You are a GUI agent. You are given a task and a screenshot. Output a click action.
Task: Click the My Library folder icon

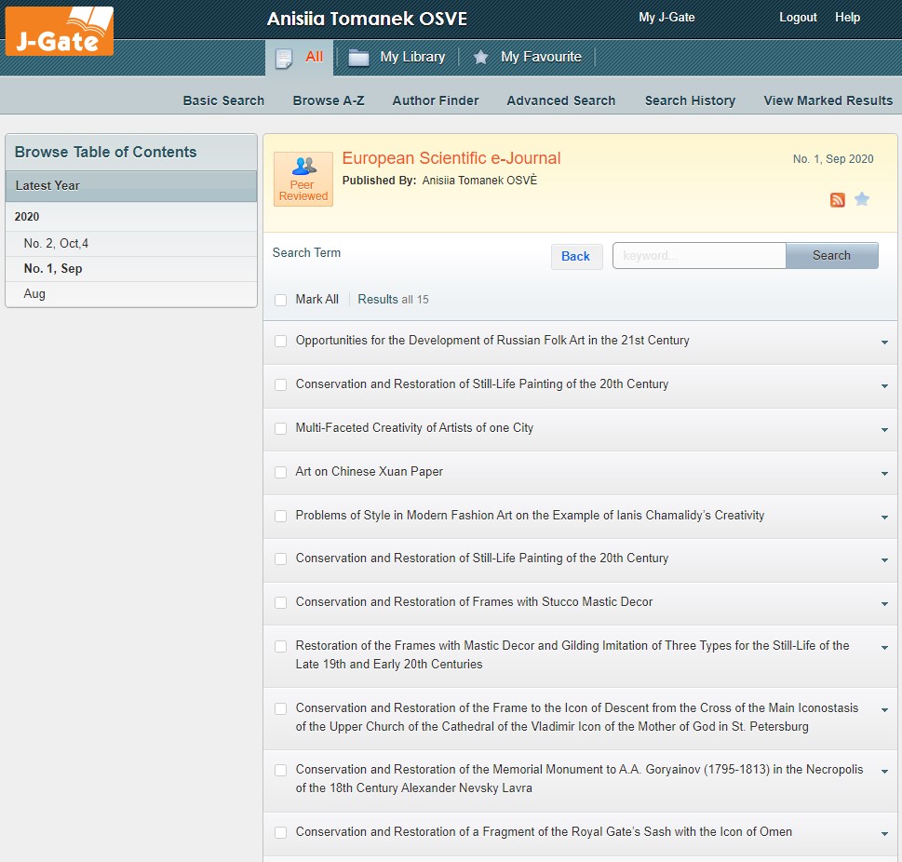(x=358, y=58)
